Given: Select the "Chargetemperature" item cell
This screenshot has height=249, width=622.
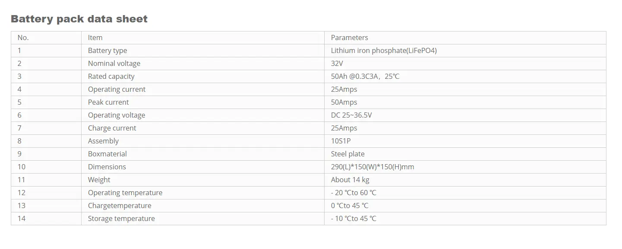Looking at the screenshot, I should coord(120,206).
